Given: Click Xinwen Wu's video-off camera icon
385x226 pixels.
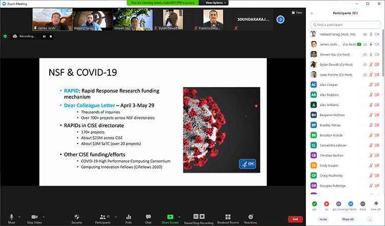Looking at the screenshot, I should (x=377, y=54).
